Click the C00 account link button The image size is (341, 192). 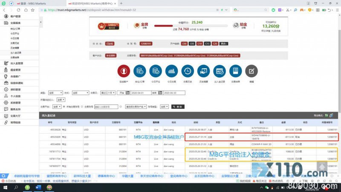click(184, 44)
